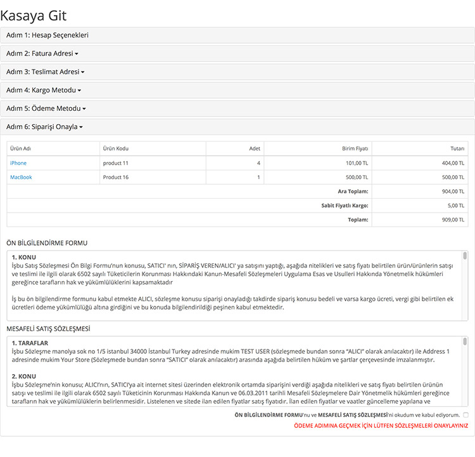Click the Birim Fiyatı column header
This screenshot has width=475, height=457.
355,148
